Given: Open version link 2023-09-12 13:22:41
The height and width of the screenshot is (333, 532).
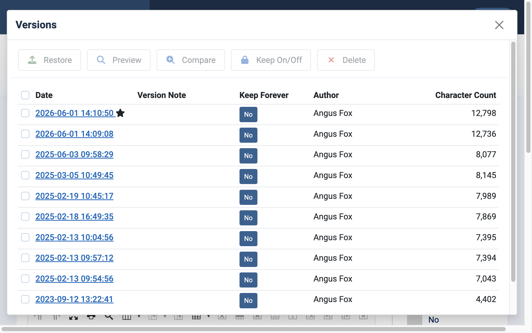Looking at the screenshot, I should [x=75, y=299].
